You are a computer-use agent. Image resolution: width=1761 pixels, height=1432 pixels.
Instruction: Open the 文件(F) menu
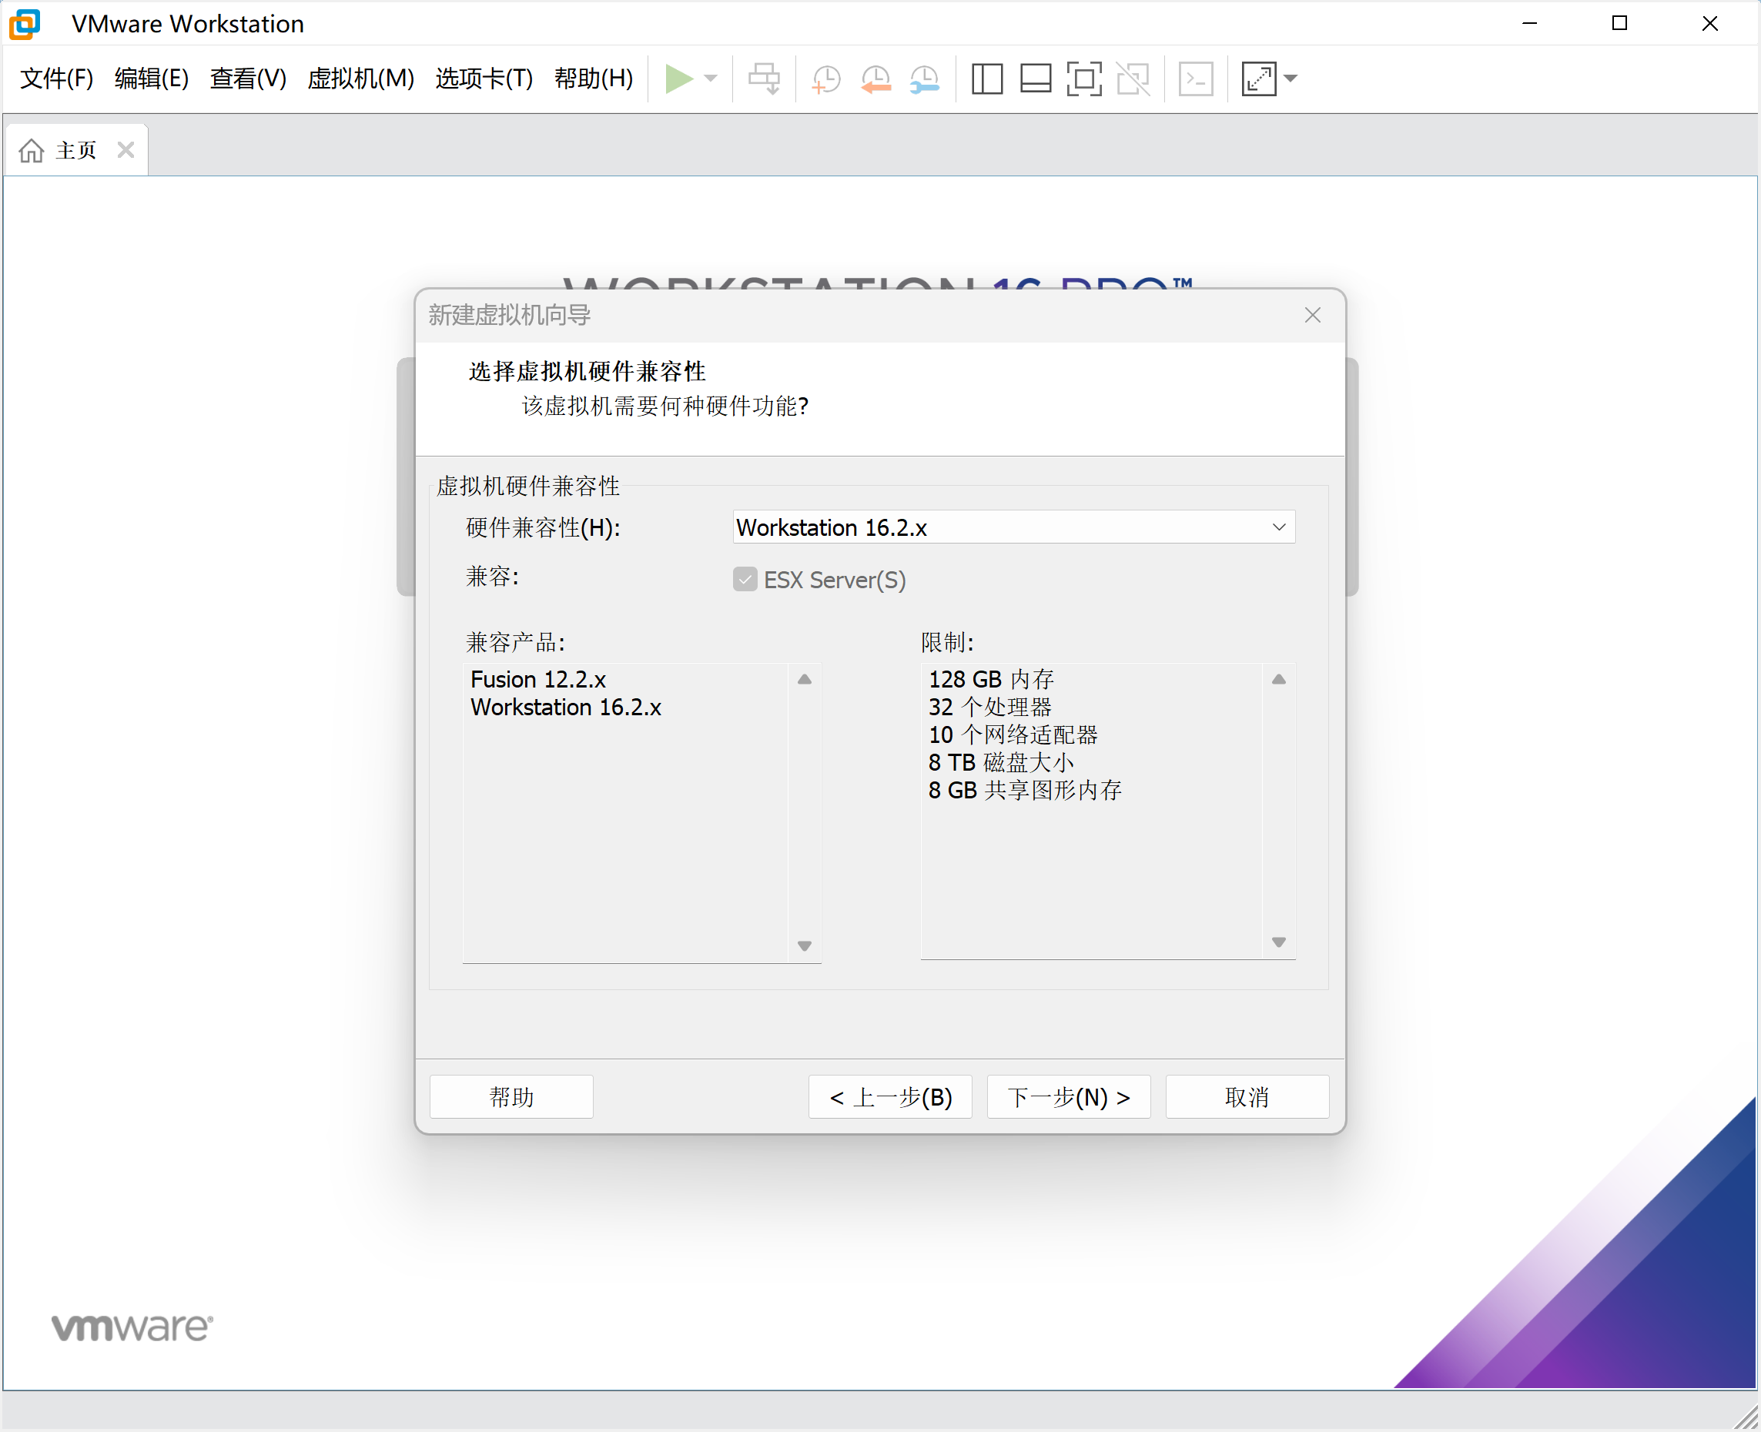coord(56,79)
